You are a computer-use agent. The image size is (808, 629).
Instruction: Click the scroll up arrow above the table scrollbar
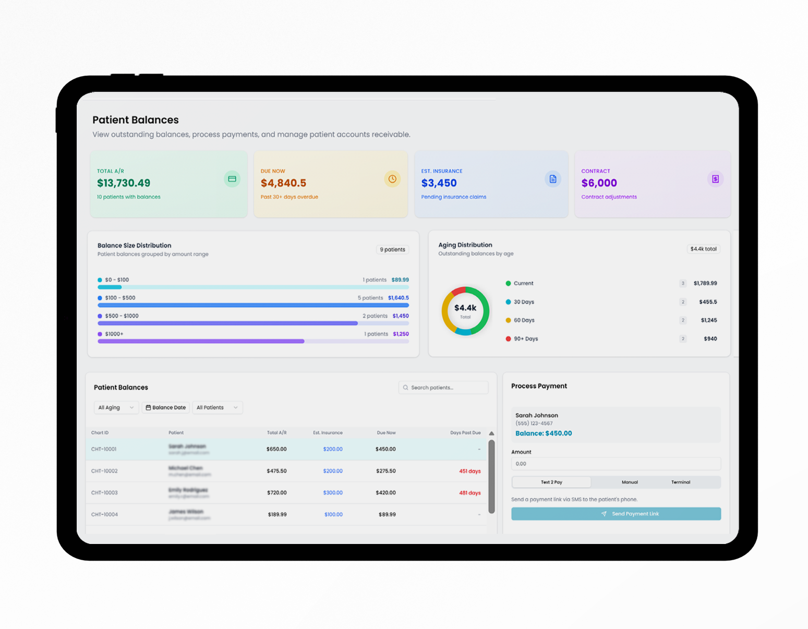point(491,433)
